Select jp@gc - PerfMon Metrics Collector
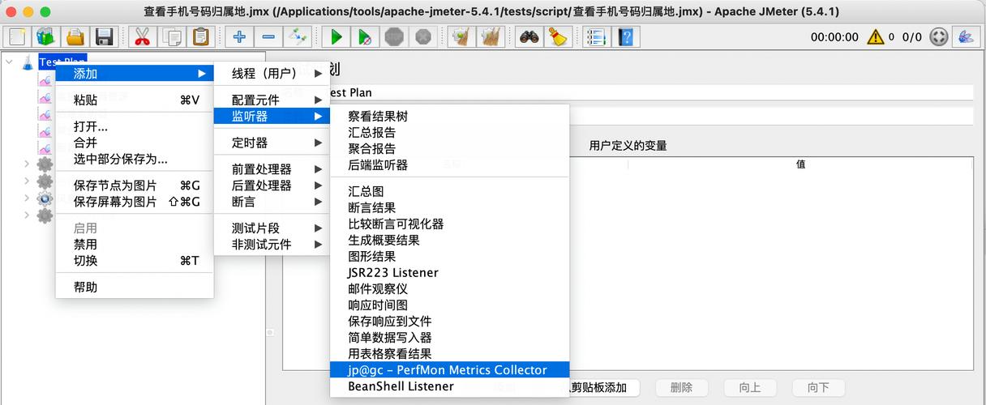 [450, 369]
